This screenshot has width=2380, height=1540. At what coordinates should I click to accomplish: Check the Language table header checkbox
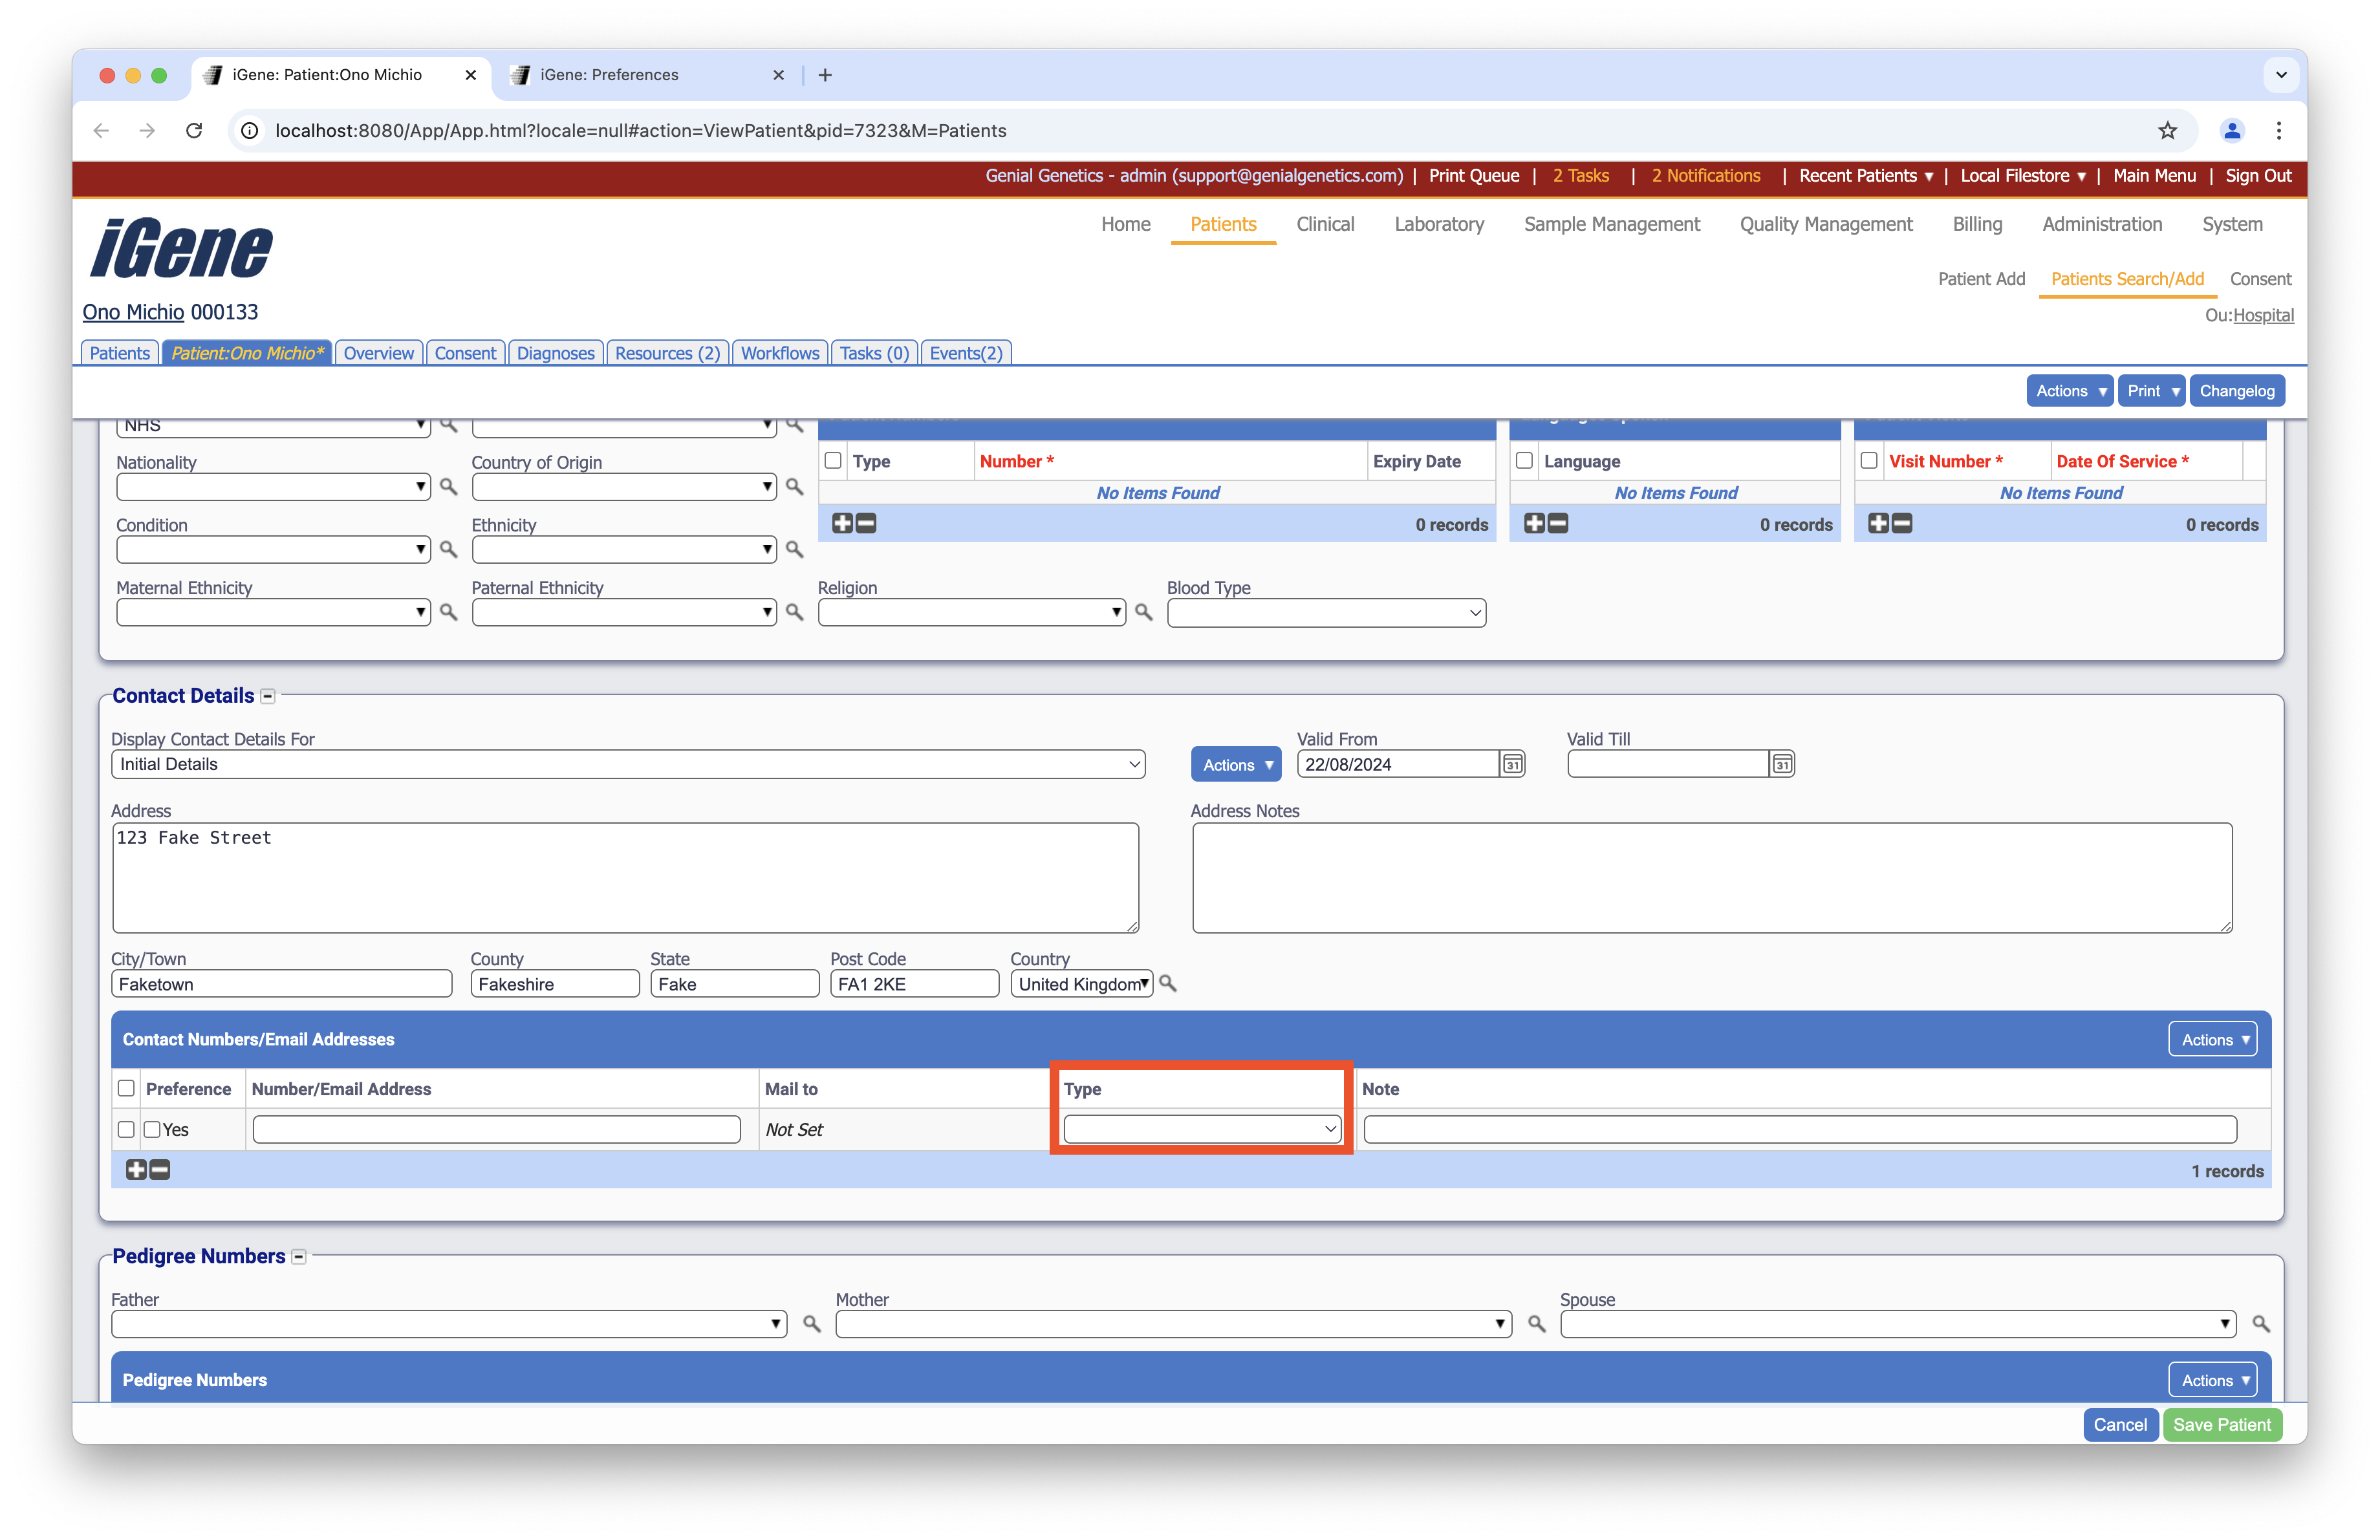tap(1524, 461)
